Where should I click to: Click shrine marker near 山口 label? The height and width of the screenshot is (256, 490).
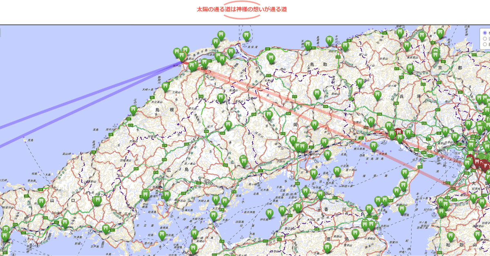point(41,202)
